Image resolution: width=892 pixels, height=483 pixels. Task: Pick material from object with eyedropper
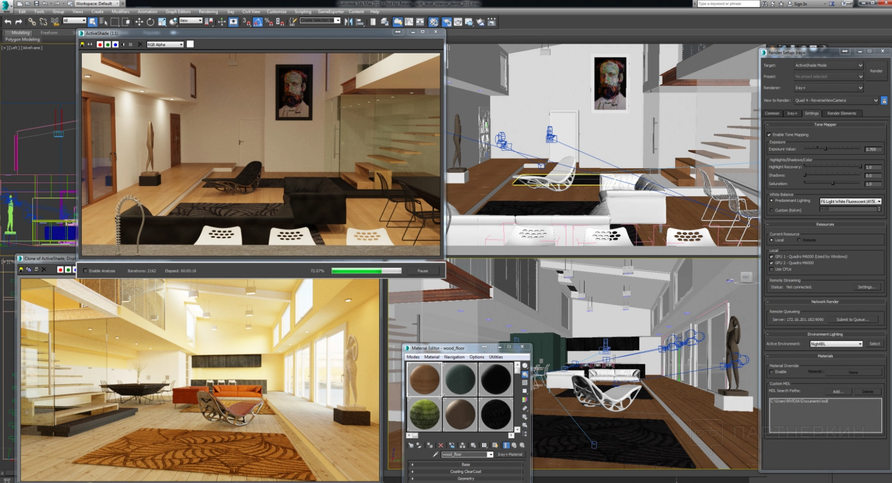(436, 455)
